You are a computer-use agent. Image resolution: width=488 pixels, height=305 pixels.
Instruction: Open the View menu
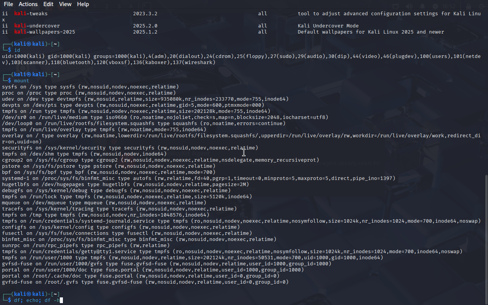pyautogui.click(x=65, y=4)
